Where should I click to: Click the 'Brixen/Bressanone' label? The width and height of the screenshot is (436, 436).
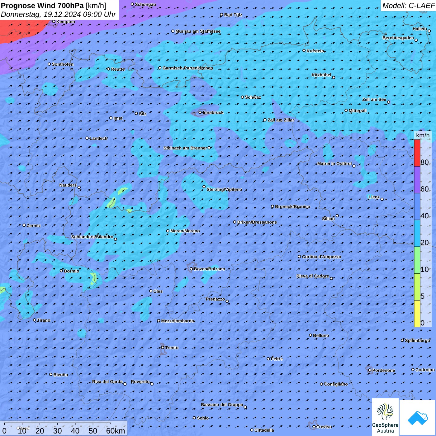pos(257,222)
